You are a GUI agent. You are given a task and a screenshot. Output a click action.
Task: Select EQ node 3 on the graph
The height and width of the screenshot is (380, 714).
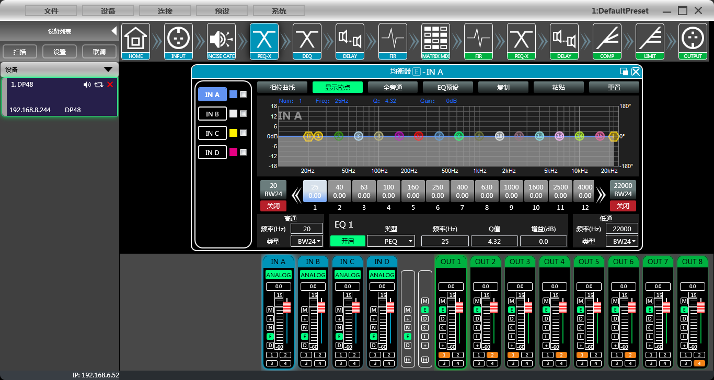(x=359, y=136)
